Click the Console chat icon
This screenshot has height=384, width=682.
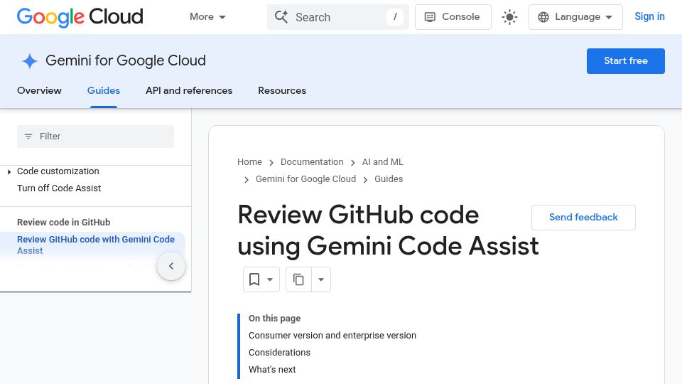[430, 17]
